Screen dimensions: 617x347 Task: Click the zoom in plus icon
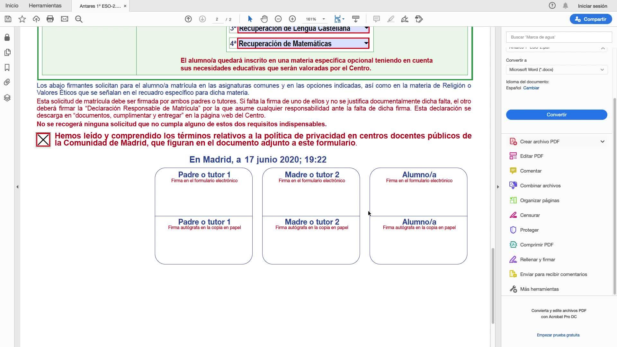[x=292, y=19]
